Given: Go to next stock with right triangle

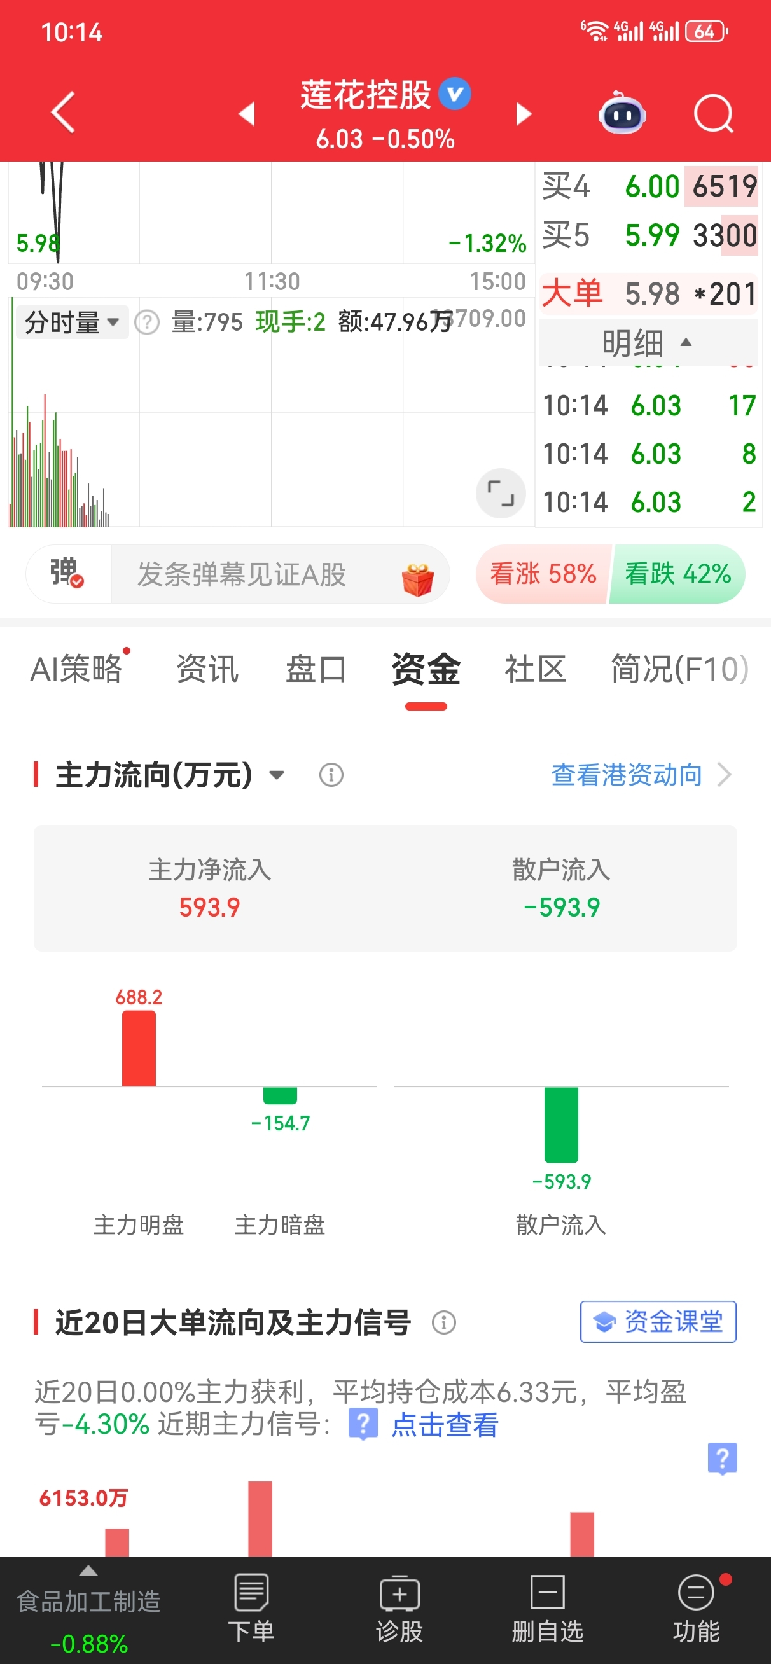Looking at the screenshot, I should pyautogui.click(x=523, y=114).
